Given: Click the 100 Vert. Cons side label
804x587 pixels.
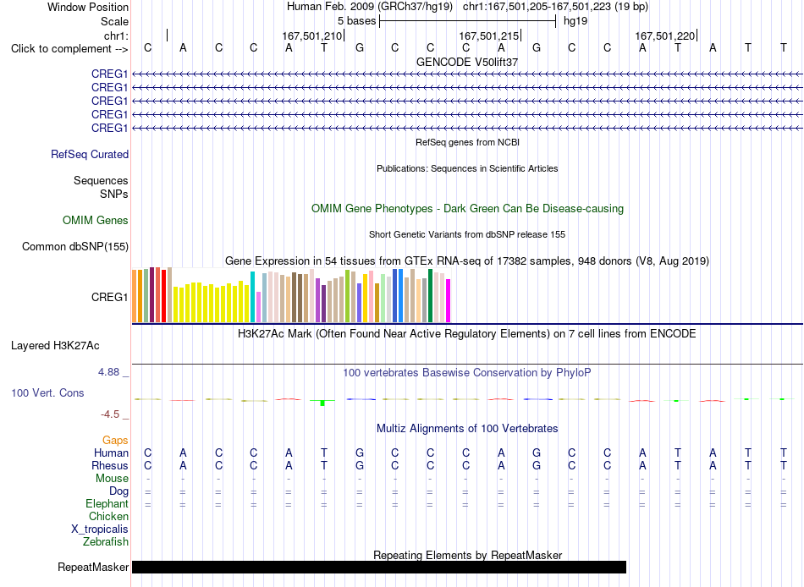Looking at the screenshot, I should click(47, 393).
